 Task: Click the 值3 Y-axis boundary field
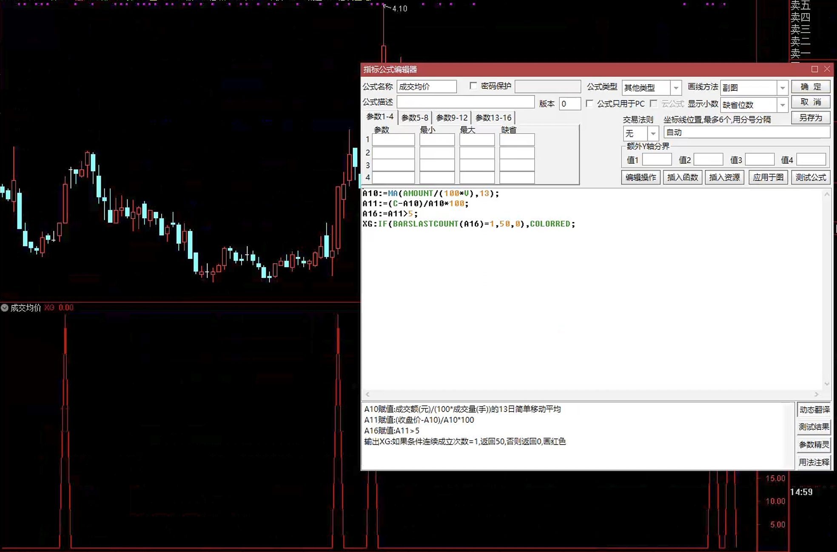click(x=760, y=159)
